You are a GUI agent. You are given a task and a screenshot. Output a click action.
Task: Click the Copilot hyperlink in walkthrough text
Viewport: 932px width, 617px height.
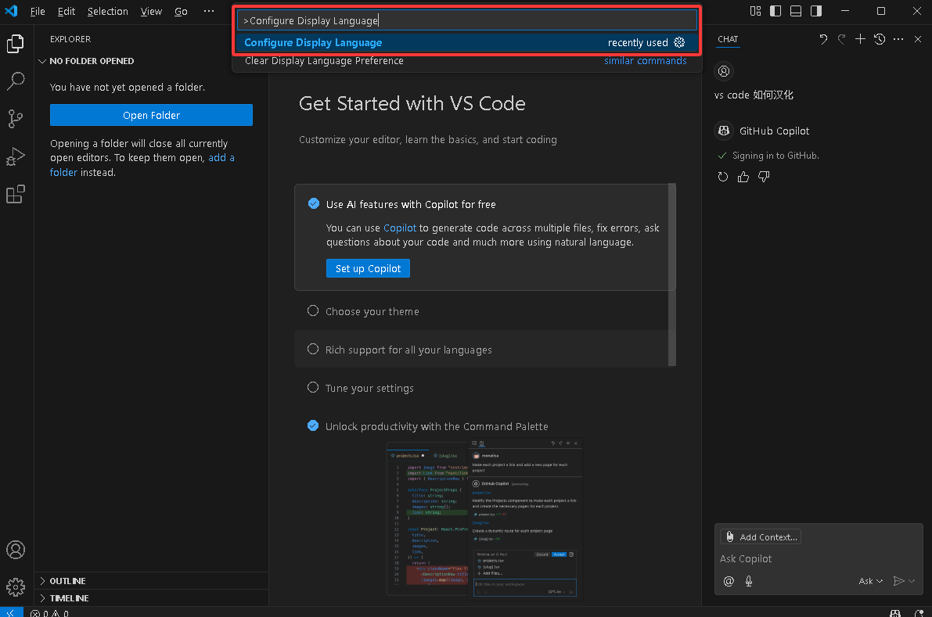click(399, 228)
